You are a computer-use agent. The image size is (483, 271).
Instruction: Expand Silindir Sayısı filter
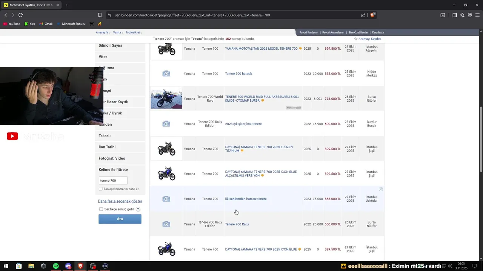[x=120, y=46]
